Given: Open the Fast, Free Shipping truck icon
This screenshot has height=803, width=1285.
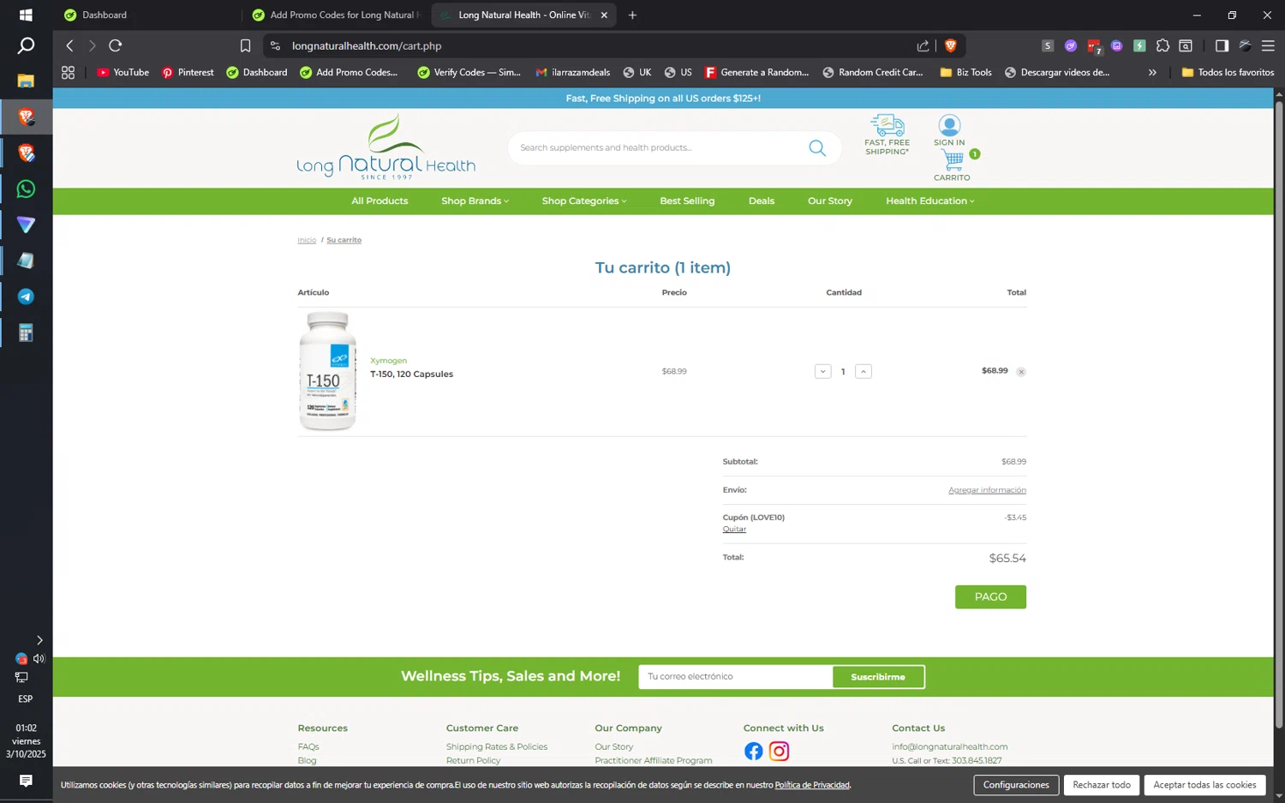Looking at the screenshot, I should tap(887, 125).
